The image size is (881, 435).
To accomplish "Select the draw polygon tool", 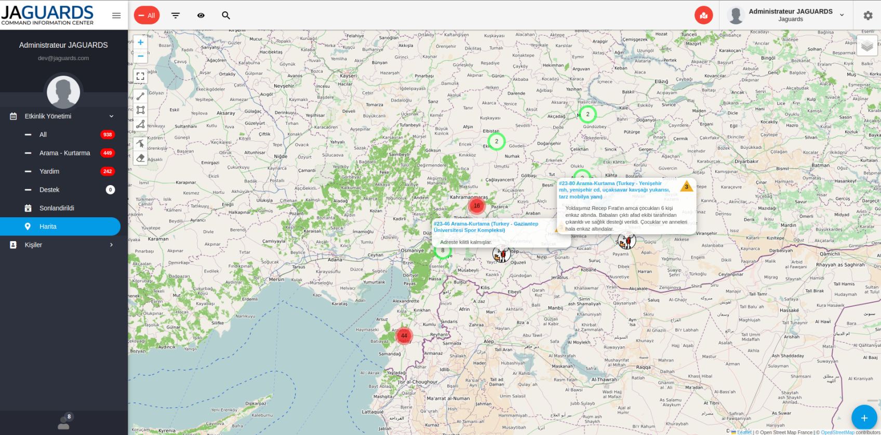I will pyautogui.click(x=140, y=124).
